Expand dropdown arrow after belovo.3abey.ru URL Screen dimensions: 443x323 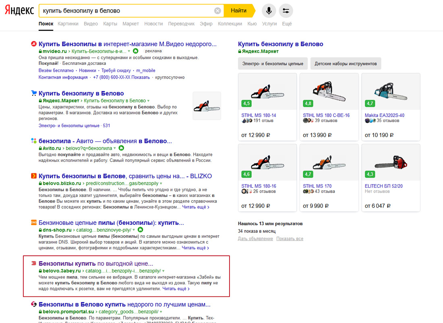point(163,271)
